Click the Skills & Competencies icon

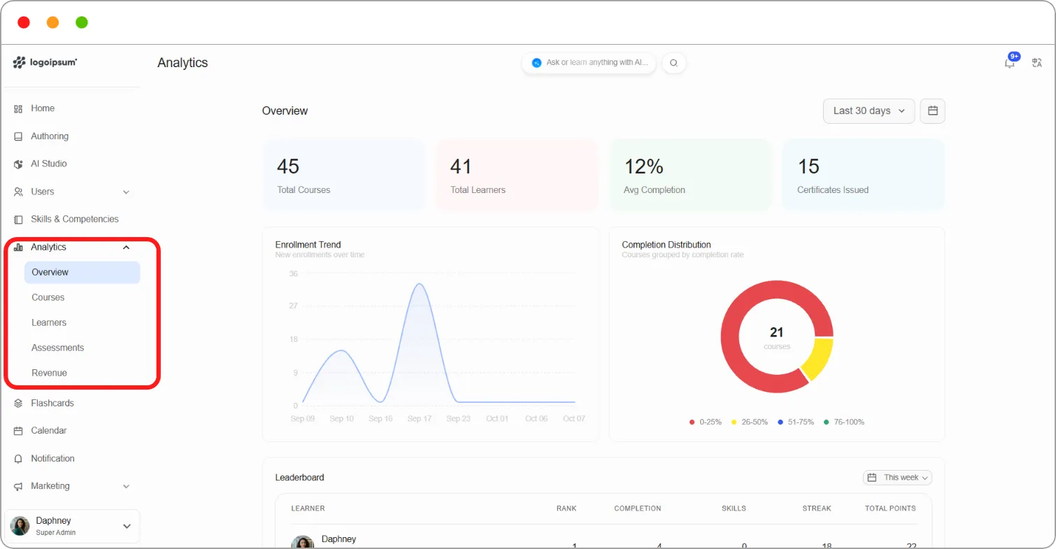coord(18,220)
